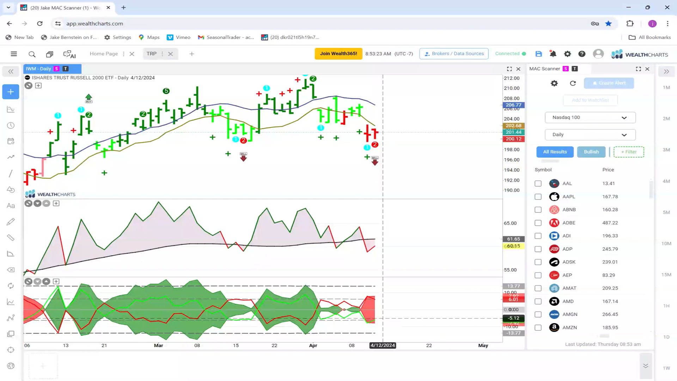
Task: Open Brokers / Data Sources
Action: point(454,54)
